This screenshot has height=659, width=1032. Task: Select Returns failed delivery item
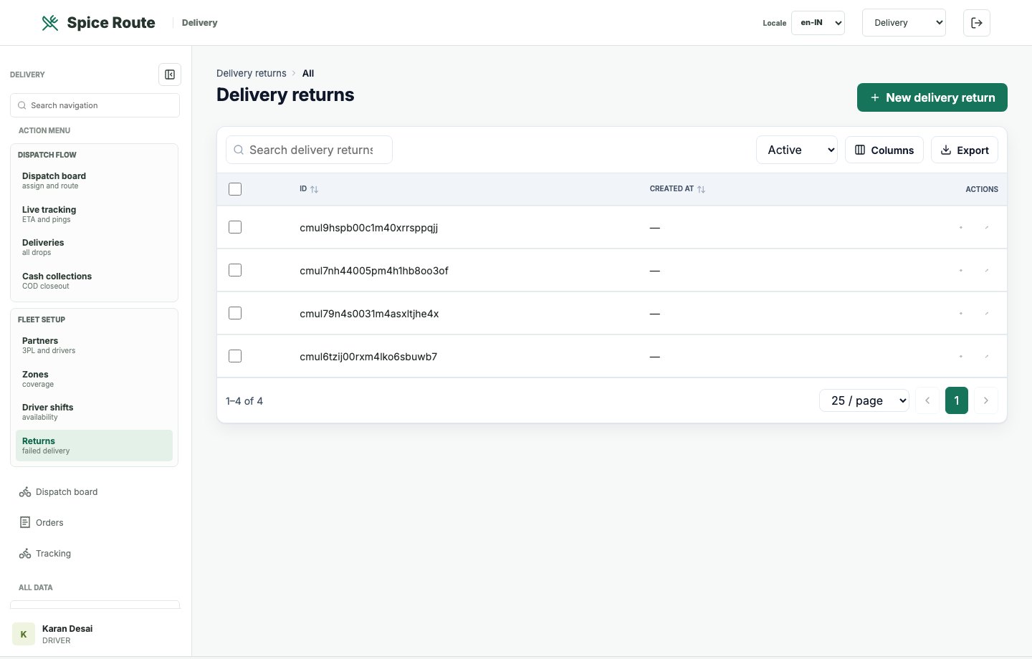[x=94, y=446]
